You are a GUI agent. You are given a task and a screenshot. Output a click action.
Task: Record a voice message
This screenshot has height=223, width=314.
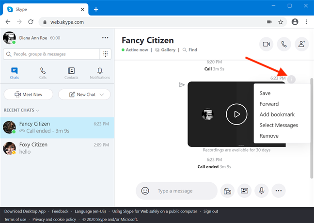tap(261, 191)
